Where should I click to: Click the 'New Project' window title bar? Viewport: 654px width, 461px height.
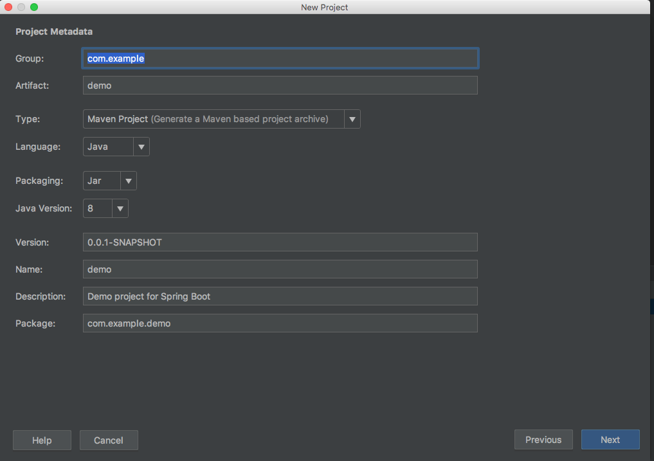pyautogui.click(x=324, y=7)
